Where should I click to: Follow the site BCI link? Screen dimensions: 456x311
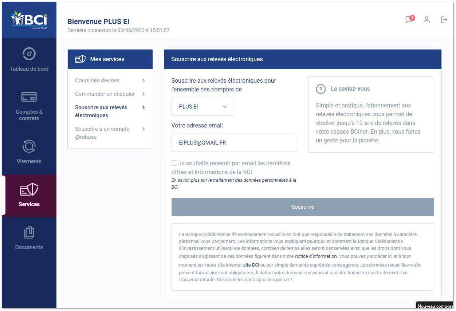[x=251, y=265]
